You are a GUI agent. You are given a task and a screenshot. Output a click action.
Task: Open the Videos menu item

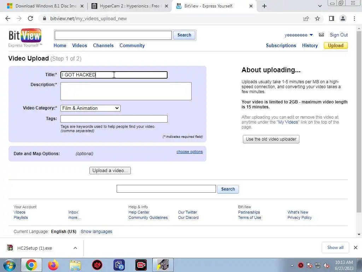(x=80, y=46)
